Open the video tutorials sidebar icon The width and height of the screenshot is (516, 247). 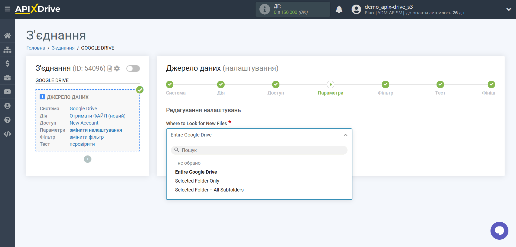click(x=7, y=92)
